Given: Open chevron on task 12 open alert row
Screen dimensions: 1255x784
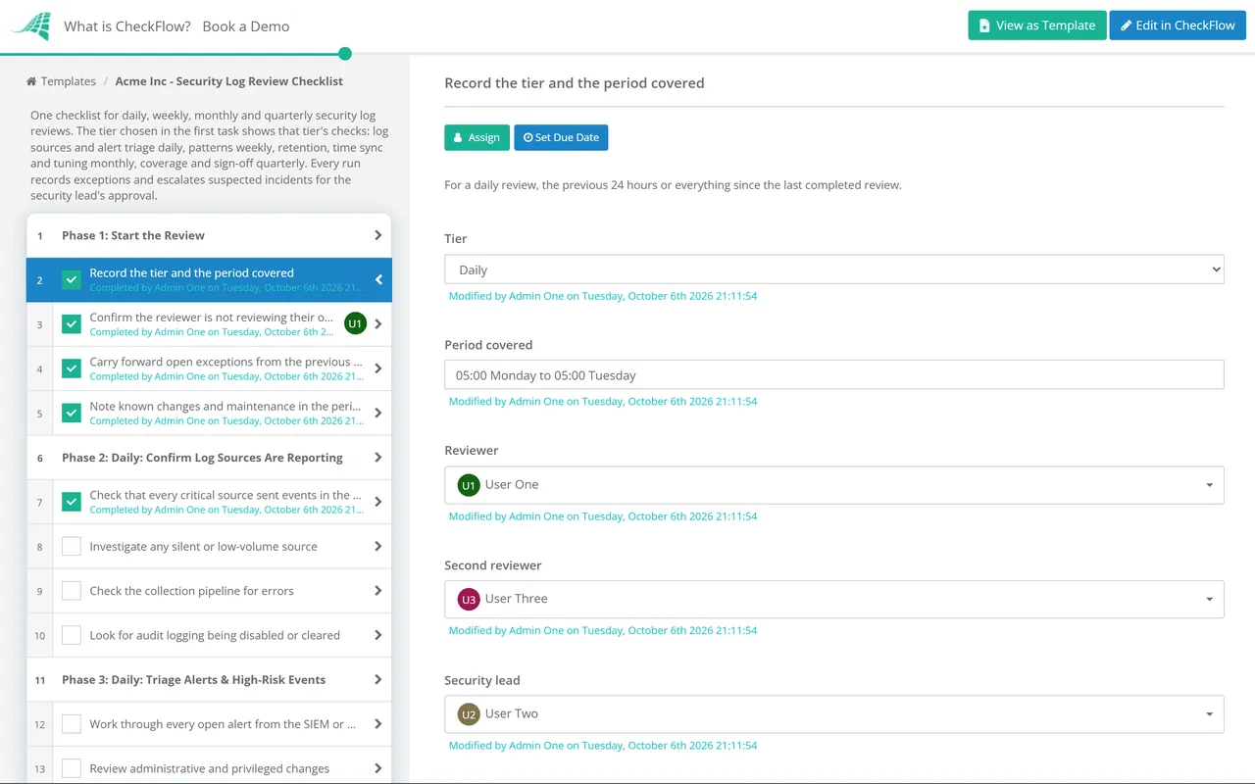Looking at the screenshot, I should [378, 724].
